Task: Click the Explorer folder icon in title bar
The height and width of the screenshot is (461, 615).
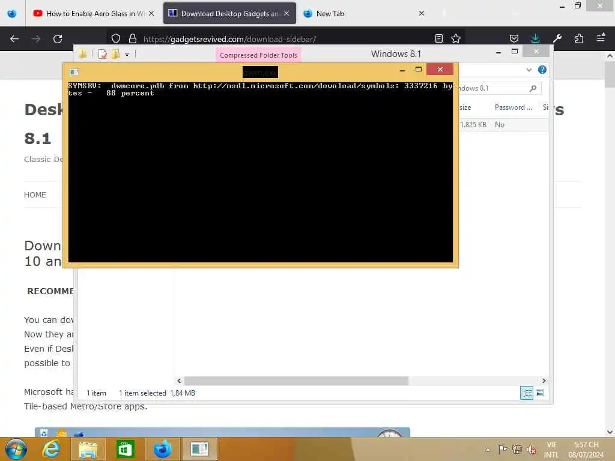Action: [82, 54]
